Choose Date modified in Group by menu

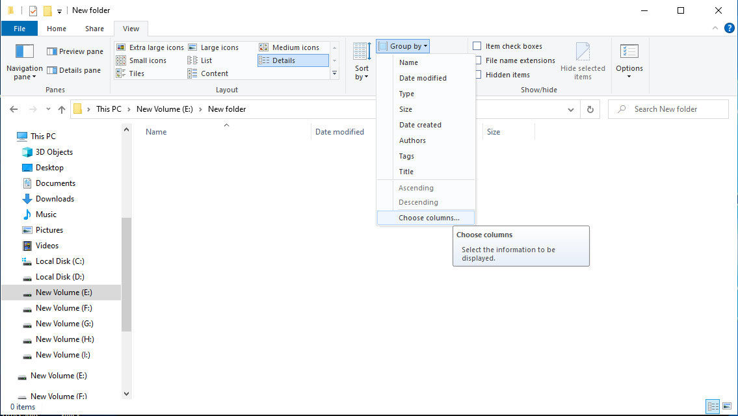point(423,78)
